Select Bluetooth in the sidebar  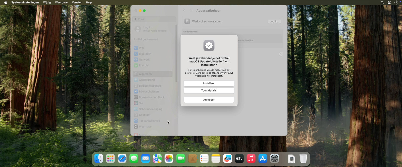pyautogui.click(x=153, y=54)
